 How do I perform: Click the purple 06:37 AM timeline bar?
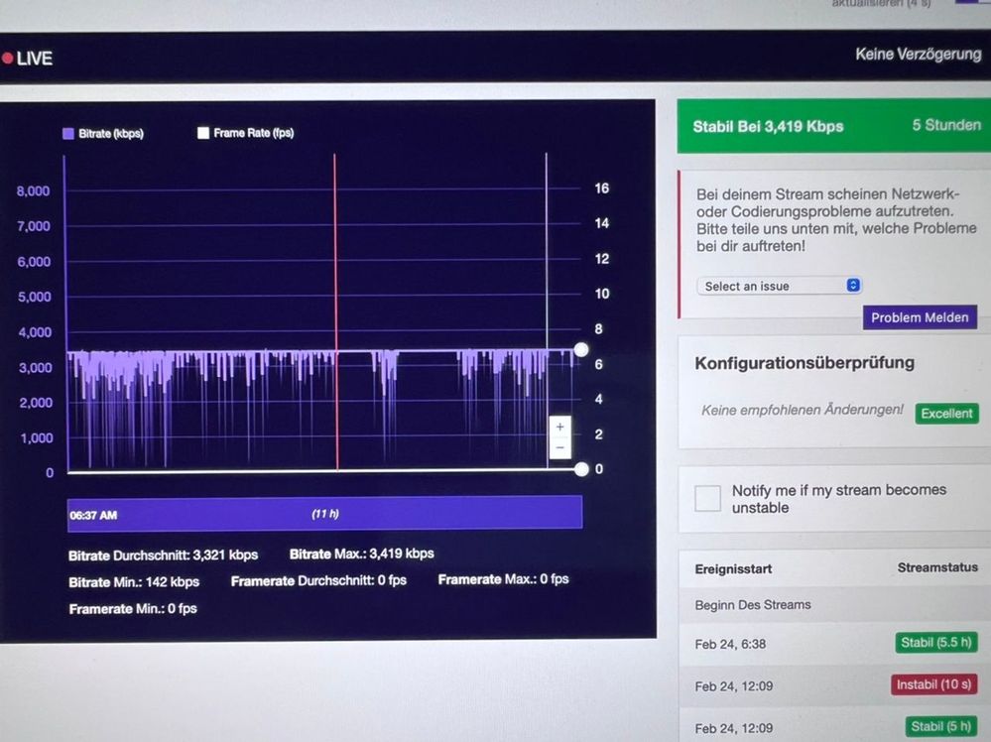tap(324, 514)
